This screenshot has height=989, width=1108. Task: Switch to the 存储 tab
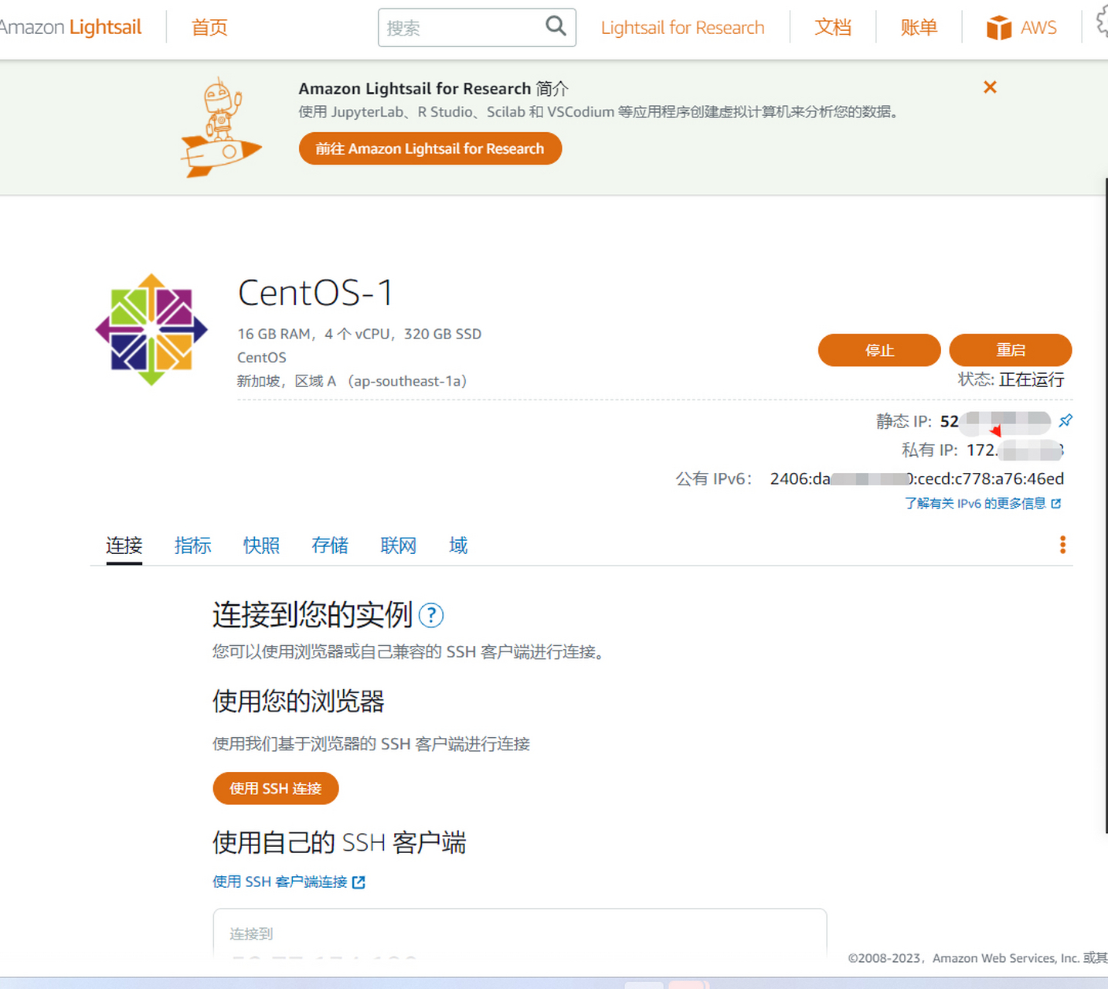(x=330, y=545)
